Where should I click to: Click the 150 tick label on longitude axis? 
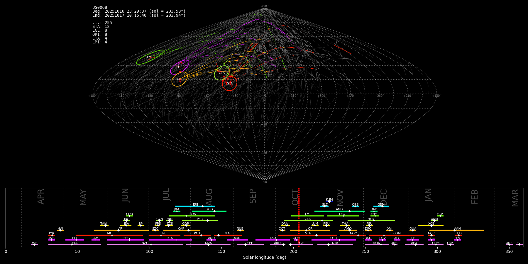pos(221,252)
